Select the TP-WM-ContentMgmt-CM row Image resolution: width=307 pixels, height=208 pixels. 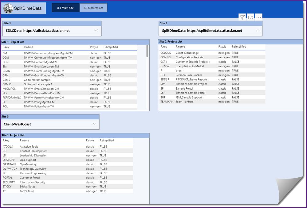69,62
